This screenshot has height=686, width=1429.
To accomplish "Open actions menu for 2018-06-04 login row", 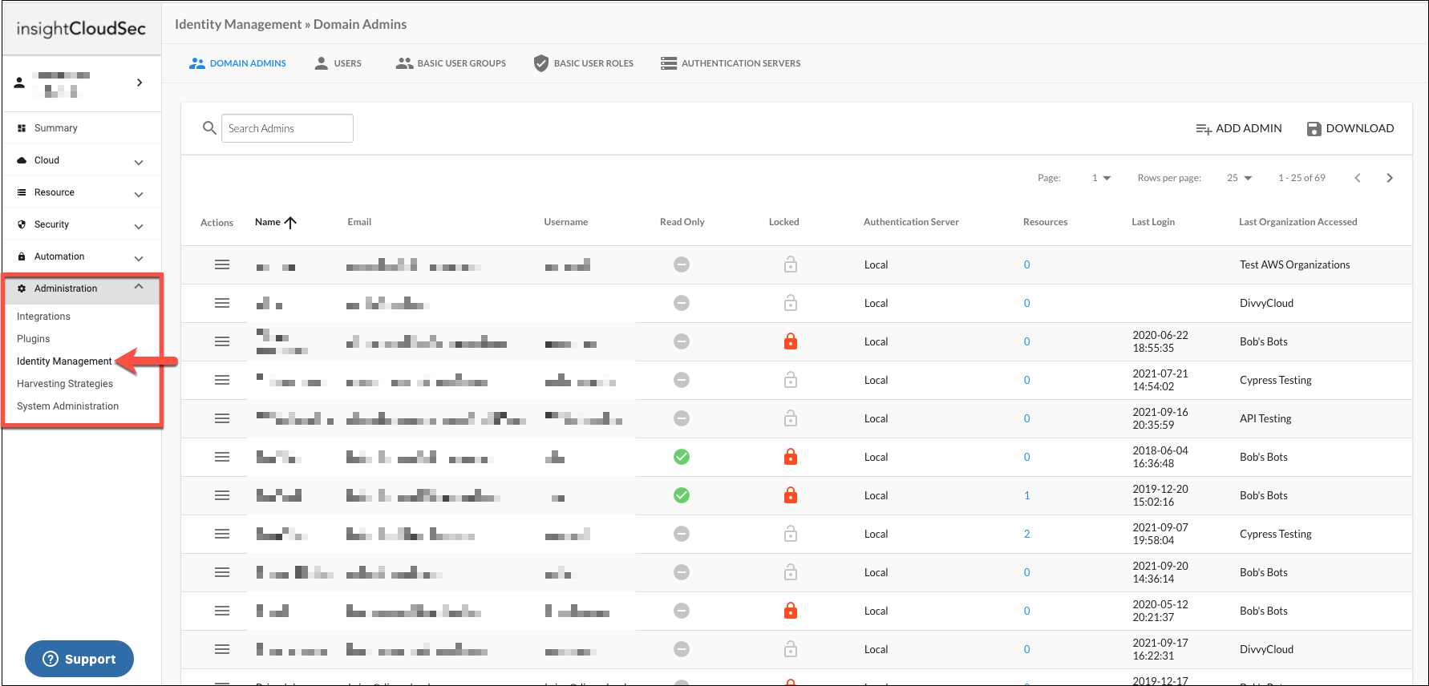I will (x=222, y=457).
